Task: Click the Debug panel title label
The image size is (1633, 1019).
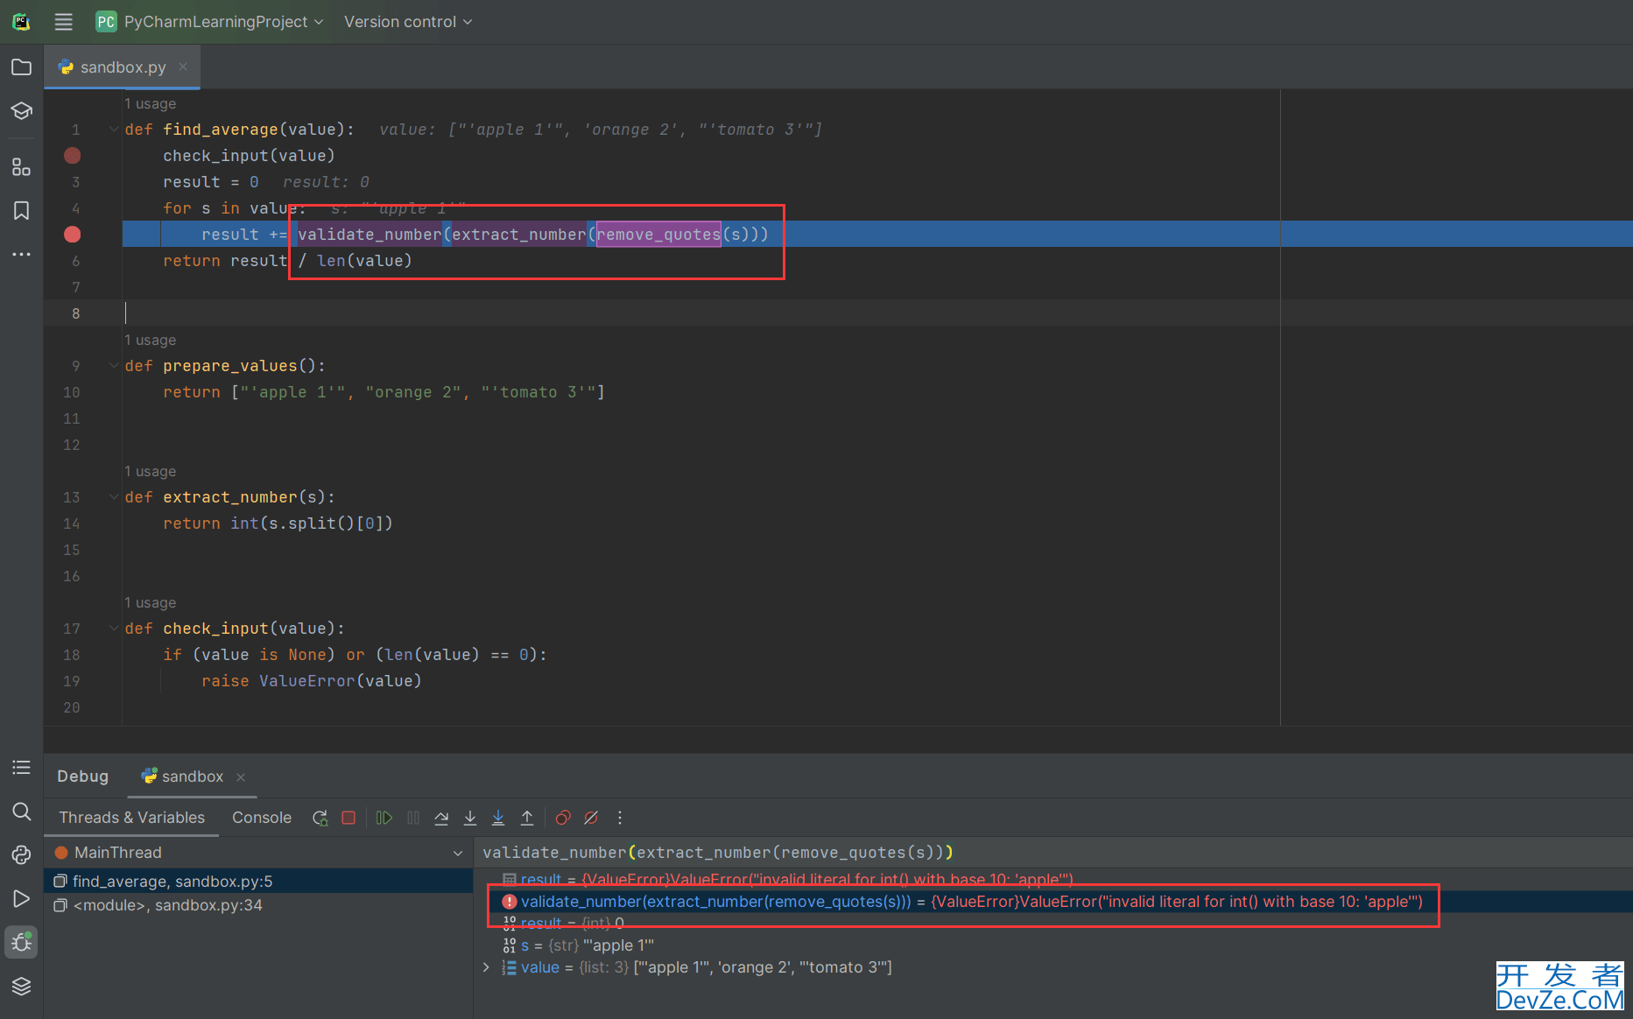Action: tap(83, 777)
